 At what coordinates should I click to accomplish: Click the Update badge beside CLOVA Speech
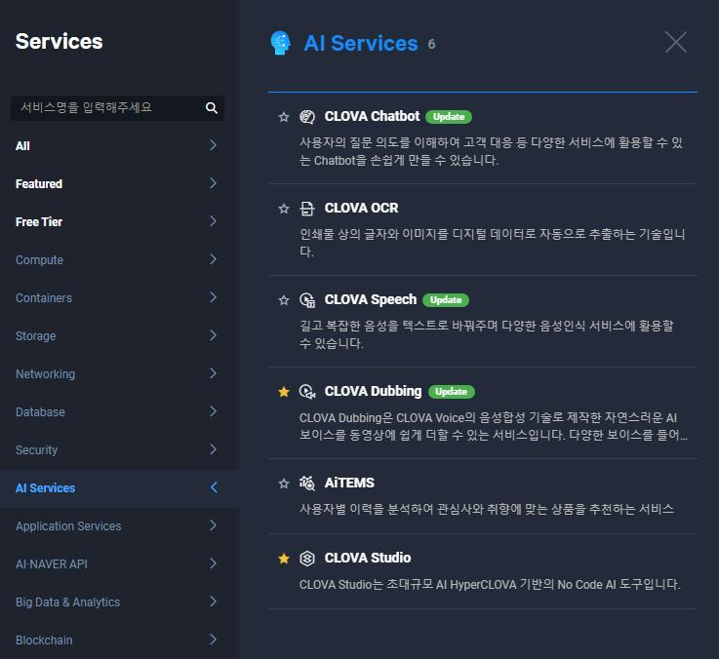pyautogui.click(x=446, y=300)
